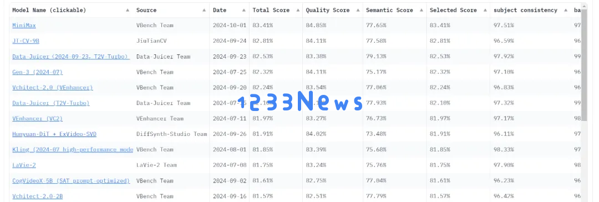Click DiffSynth-Studio Team source cell

point(172,134)
